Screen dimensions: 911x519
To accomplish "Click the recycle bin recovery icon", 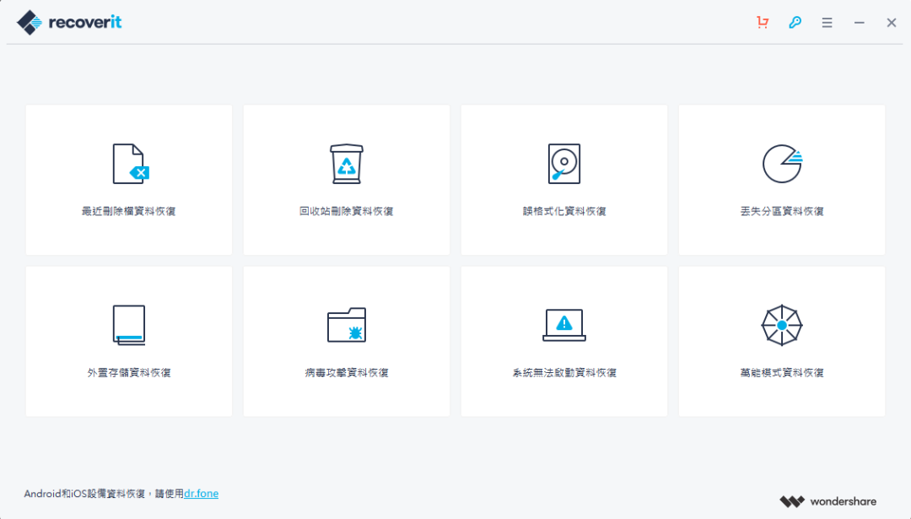I will (347, 164).
